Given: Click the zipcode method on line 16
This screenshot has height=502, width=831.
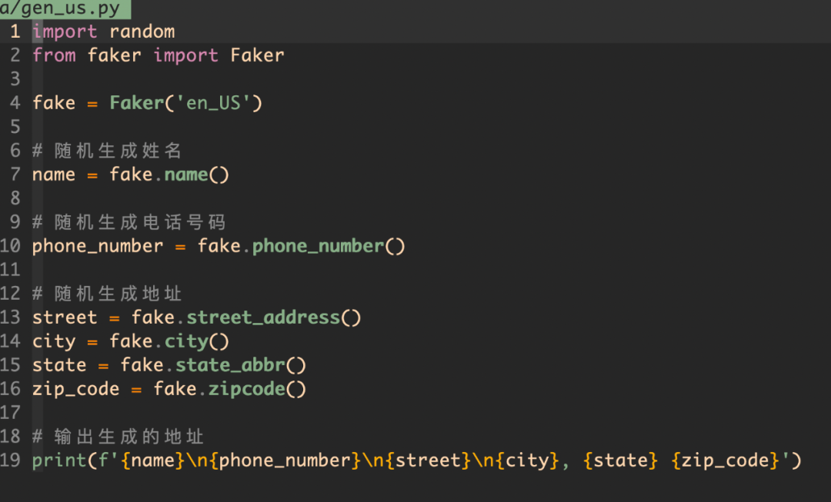Looking at the screenshot, I should click(257, 389).
